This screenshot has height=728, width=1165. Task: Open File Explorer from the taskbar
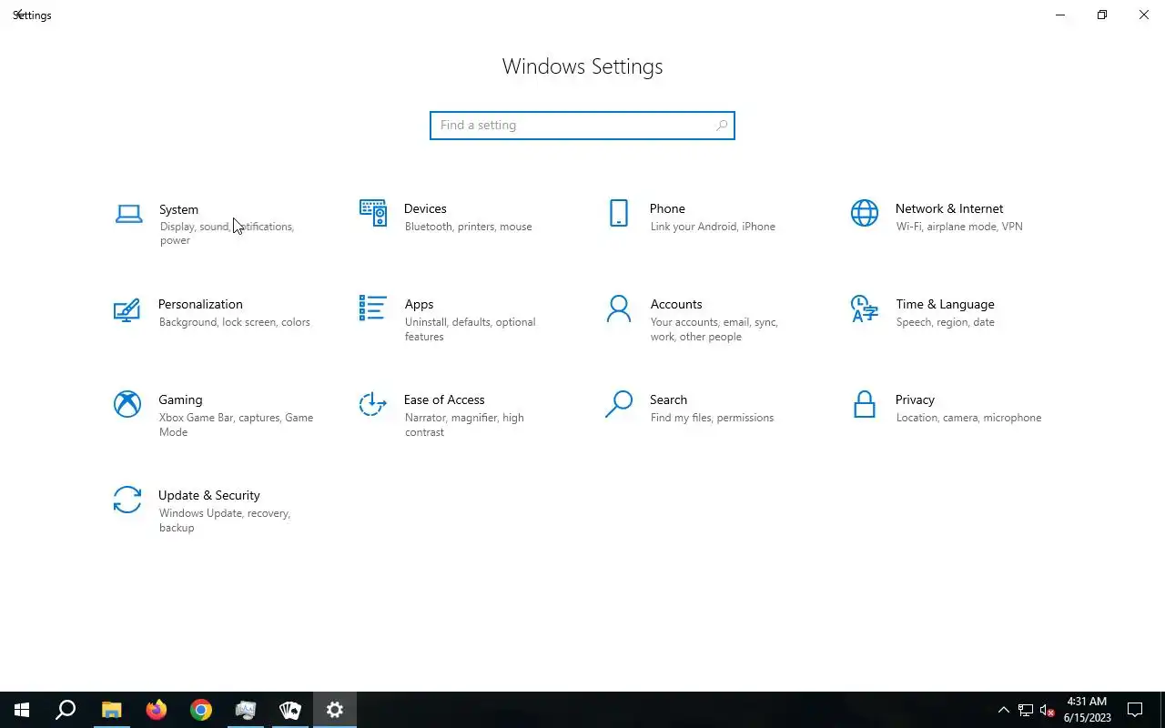(111, 710)
